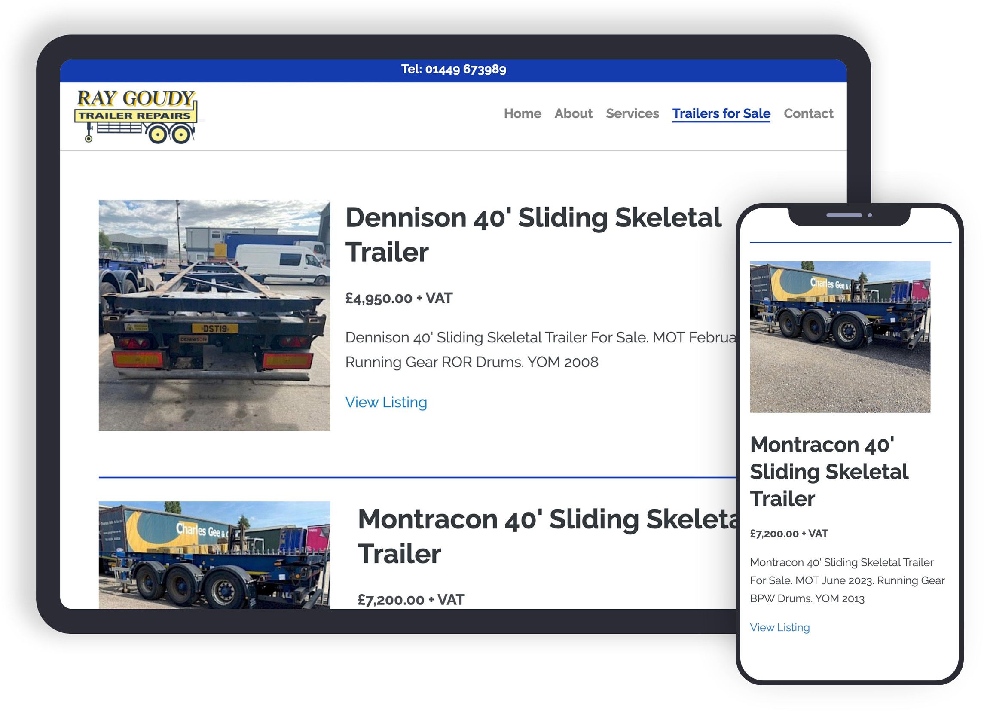Open View Listing under the Dennison trailer
The height and width of the screenshot is (711, 984).
pos(386,402)
